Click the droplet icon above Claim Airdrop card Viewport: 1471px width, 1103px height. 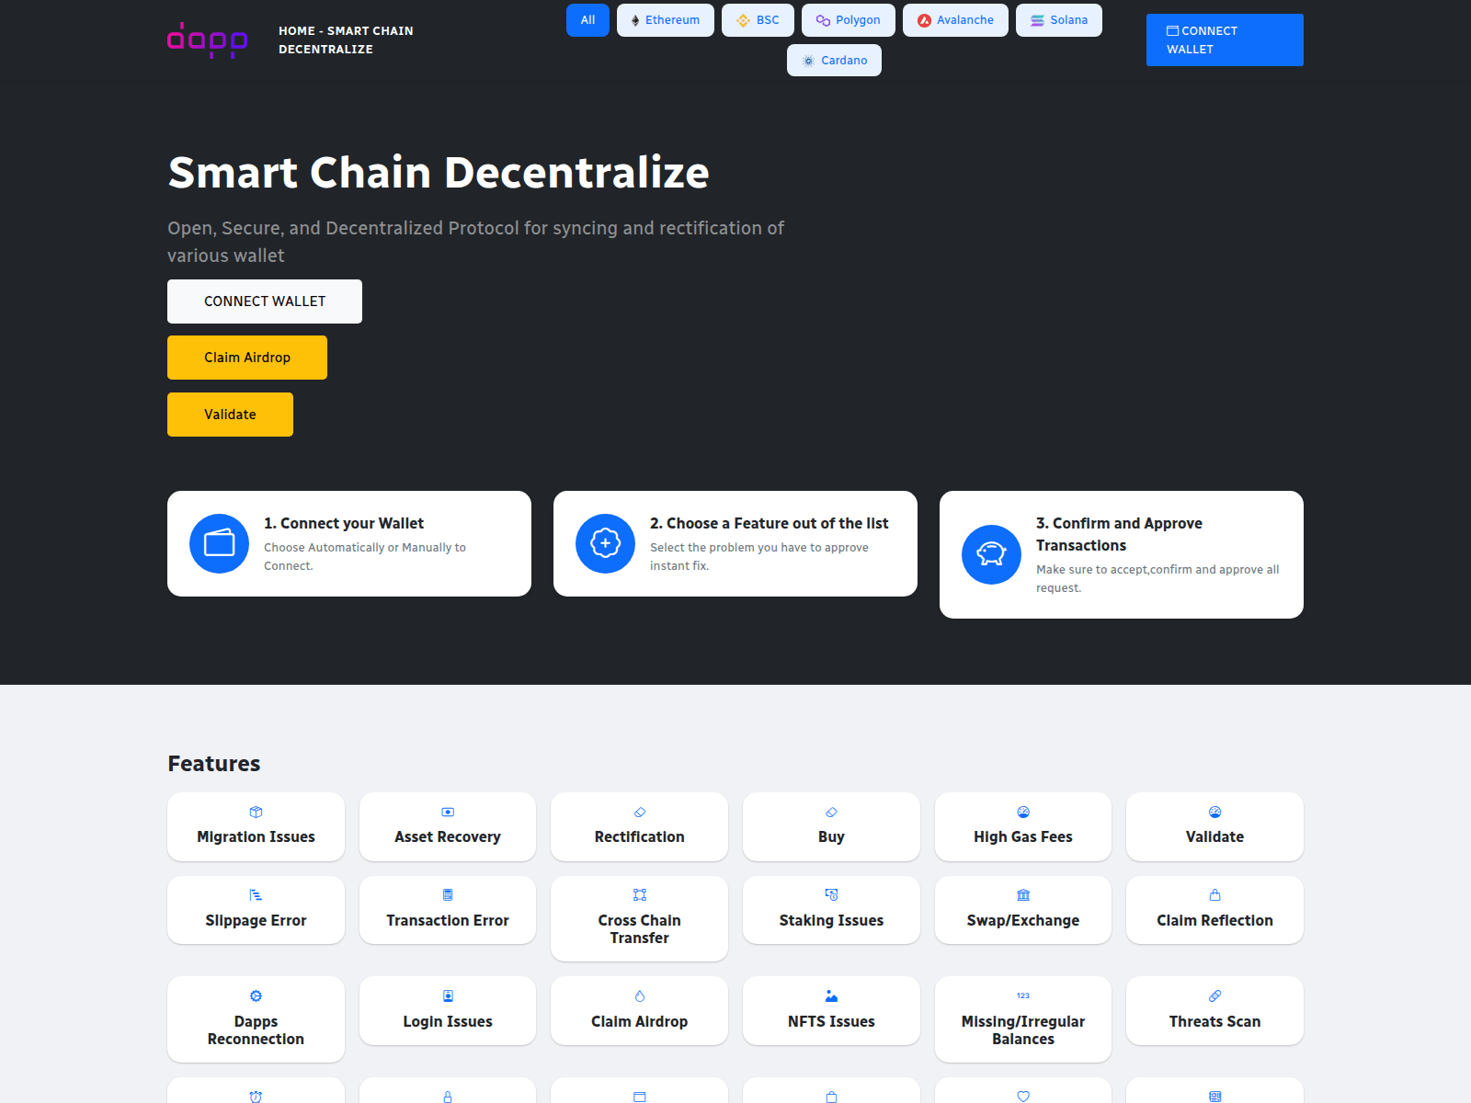pyautogui.click(x=640, y=995)
